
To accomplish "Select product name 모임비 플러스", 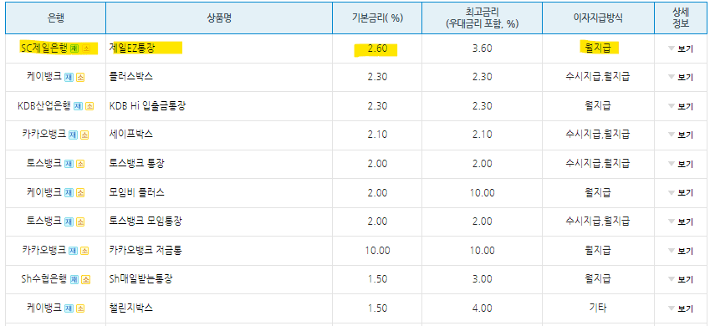I will click(x=137, y=192).
